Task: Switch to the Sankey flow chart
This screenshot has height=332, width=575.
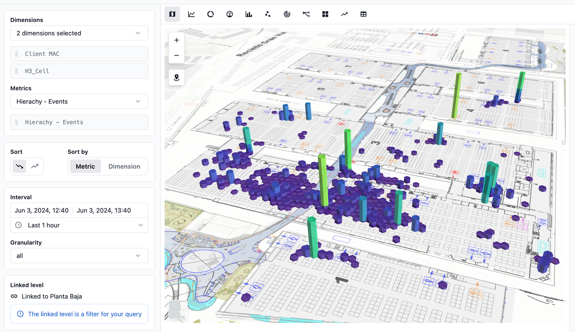Action: tap(306, 14)
